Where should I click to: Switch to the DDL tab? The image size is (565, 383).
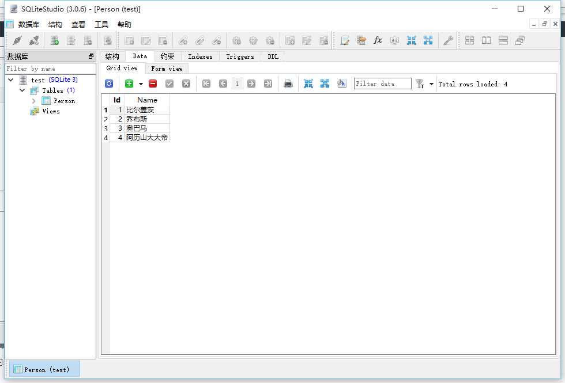[x=273, y=56]
